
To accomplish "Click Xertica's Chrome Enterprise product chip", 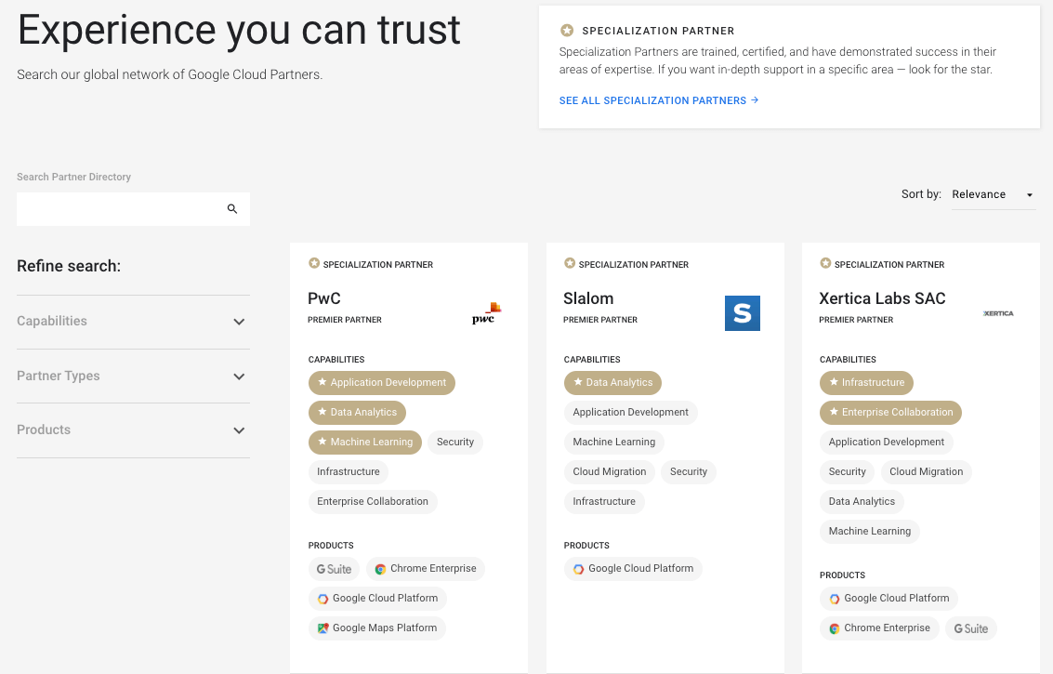I will [879, 628].
